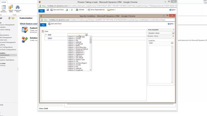This screenshot has width=207, height=116.
Task: Click the Clear condition icon
Action: tap(43, 32)
